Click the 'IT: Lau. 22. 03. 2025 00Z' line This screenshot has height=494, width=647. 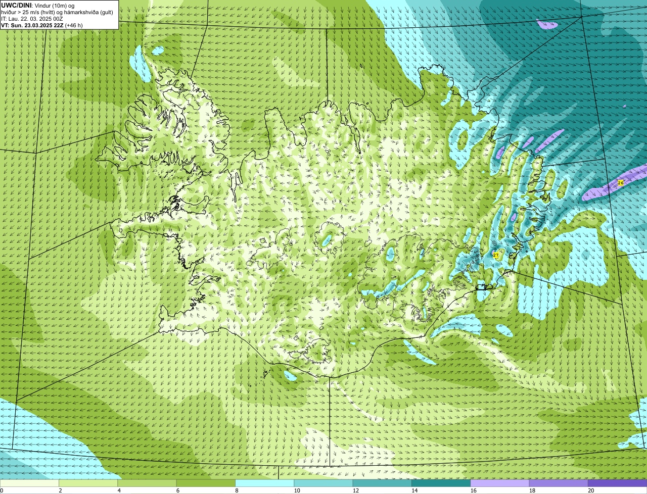tap(32, 19)
